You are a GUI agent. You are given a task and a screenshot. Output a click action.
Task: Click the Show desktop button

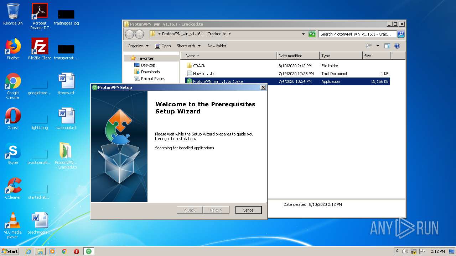coord(452,251)
